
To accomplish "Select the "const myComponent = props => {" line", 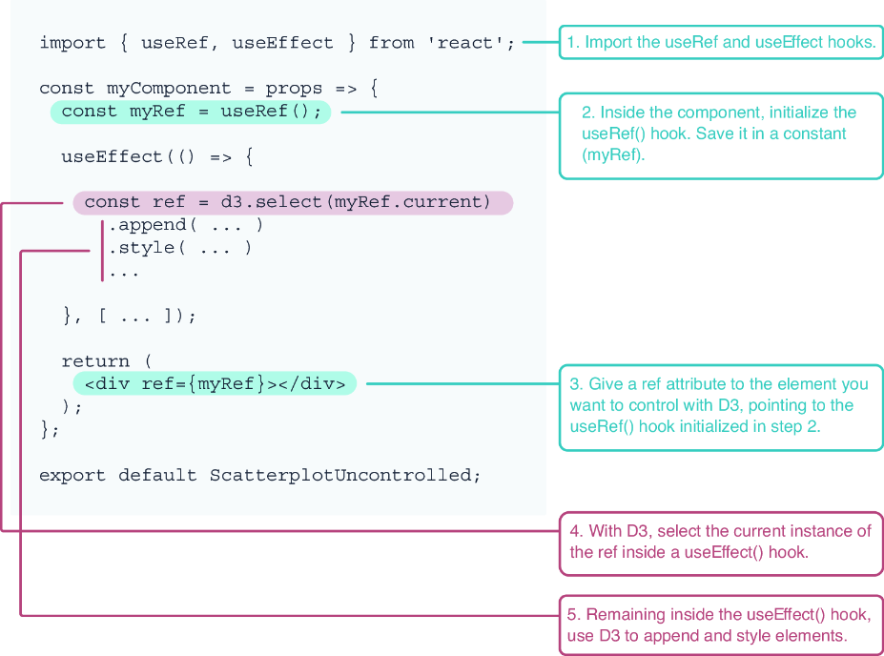I will point(209,89).
